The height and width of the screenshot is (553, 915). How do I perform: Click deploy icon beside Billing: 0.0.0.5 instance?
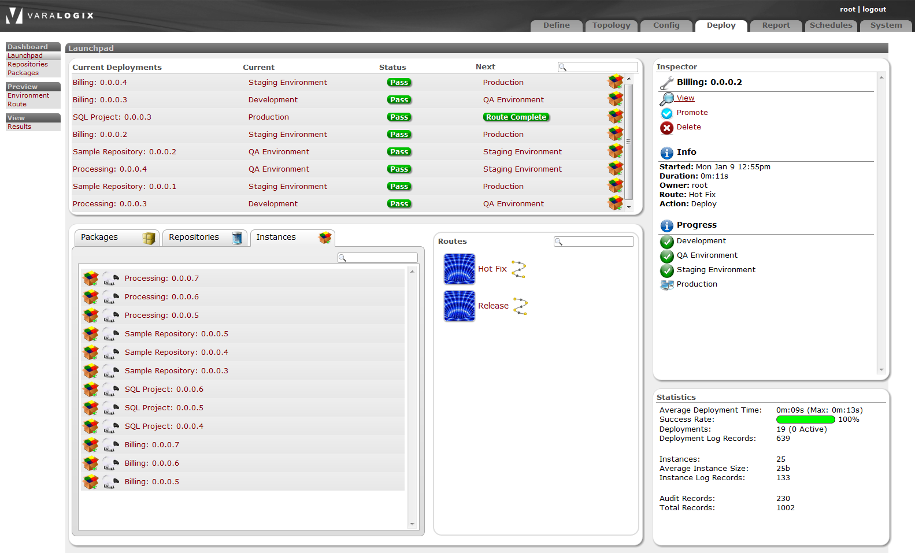click(111, 482)
